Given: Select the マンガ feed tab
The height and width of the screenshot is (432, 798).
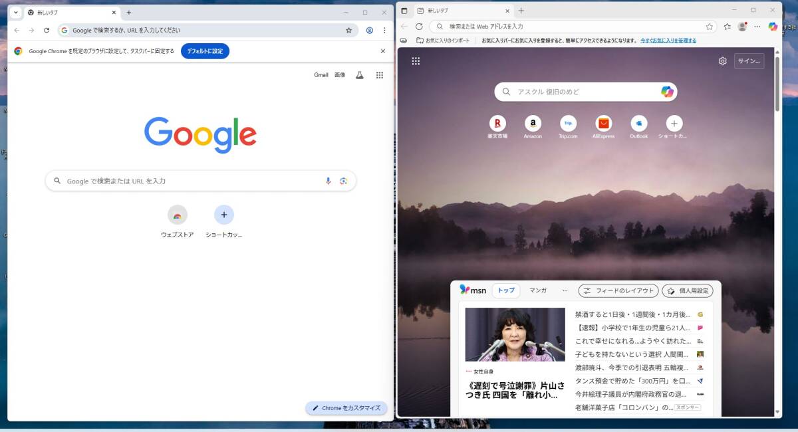Looking at the screenshot, I should [538, 290].
